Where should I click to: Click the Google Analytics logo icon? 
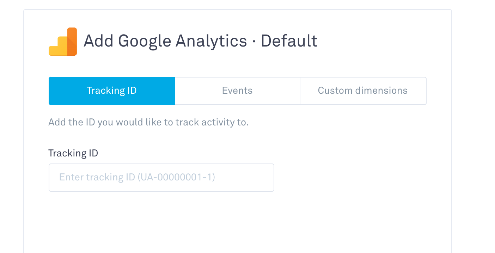(63, 42)
